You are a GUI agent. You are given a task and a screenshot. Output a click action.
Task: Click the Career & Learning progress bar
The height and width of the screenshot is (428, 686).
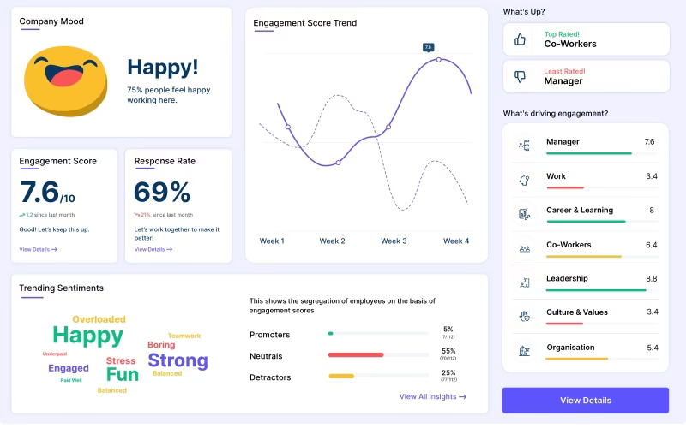(x=586, y=222)
